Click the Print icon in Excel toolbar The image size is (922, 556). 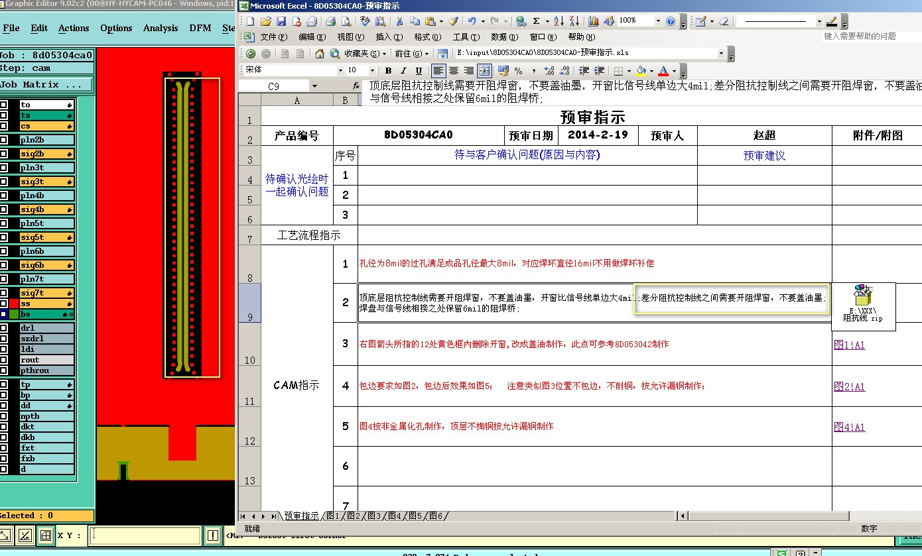330,21
